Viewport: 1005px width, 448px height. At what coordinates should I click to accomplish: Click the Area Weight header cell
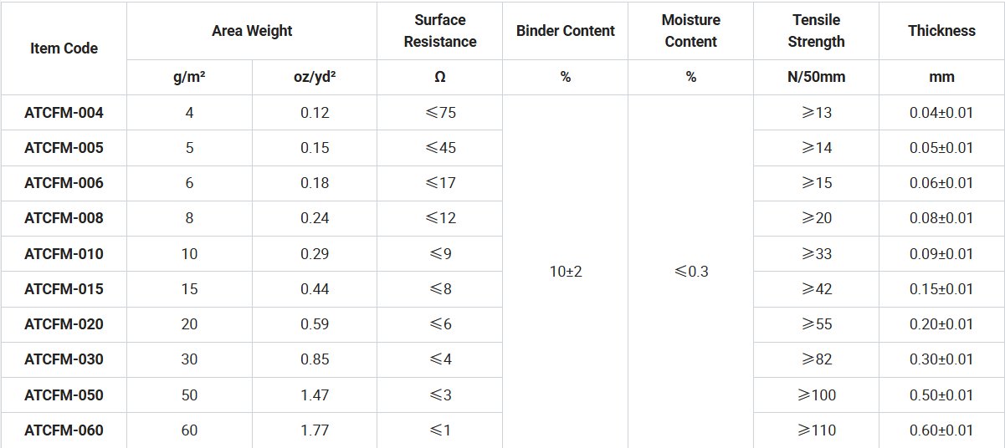click(252, 31)
